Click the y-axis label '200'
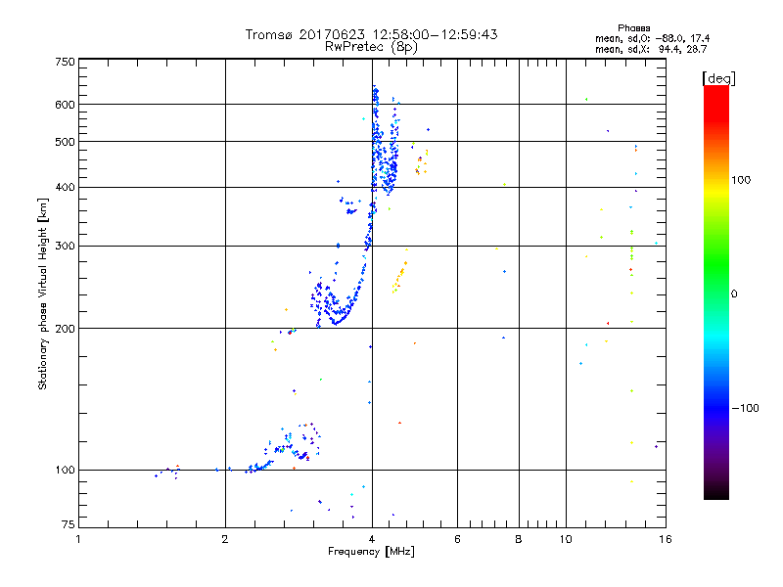This screenshot has width=783, height=587. (65, 329)
